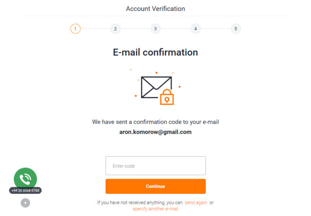Open step 5 of verification
This screenshot has width=311, height=216.
(x=236, y=29)
